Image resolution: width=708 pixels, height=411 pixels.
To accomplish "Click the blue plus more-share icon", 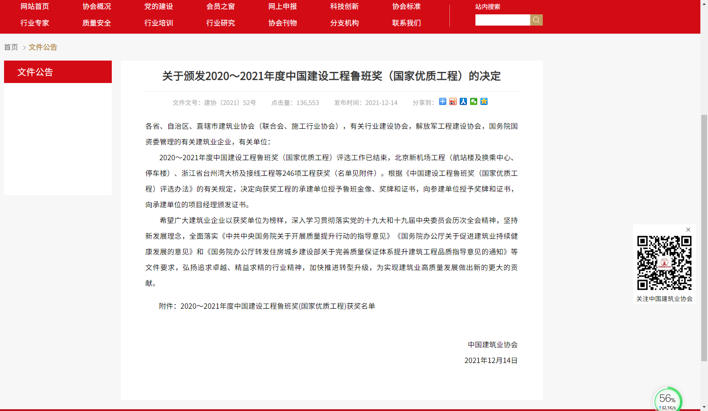I will pos(442,101).
